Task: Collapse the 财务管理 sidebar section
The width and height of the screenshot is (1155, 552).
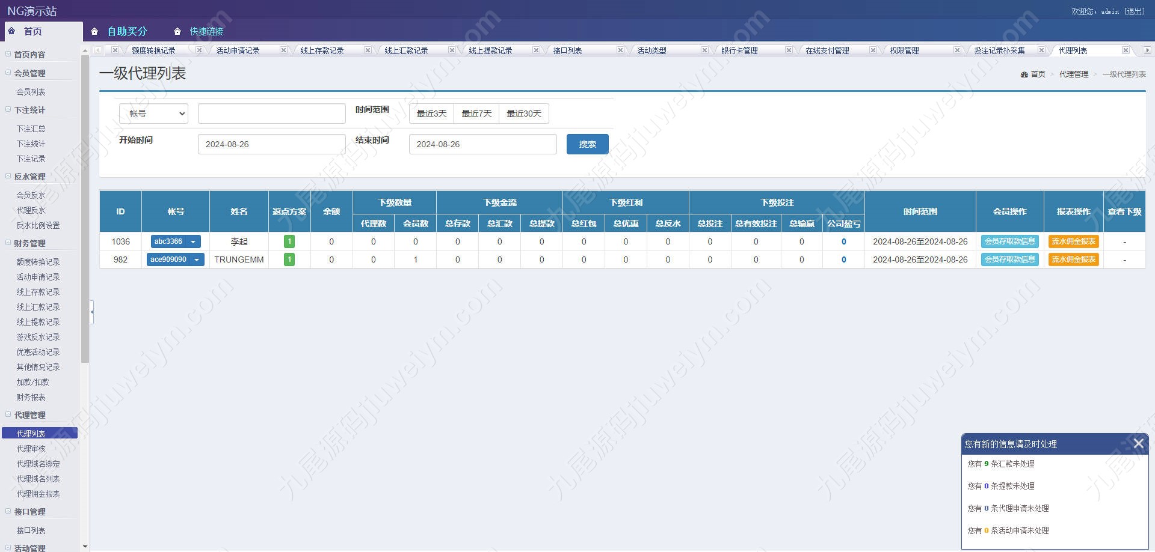Action: tap(8, 243)
